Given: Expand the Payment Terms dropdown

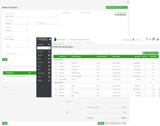Looking at the screenshot, I should (17, 39).
